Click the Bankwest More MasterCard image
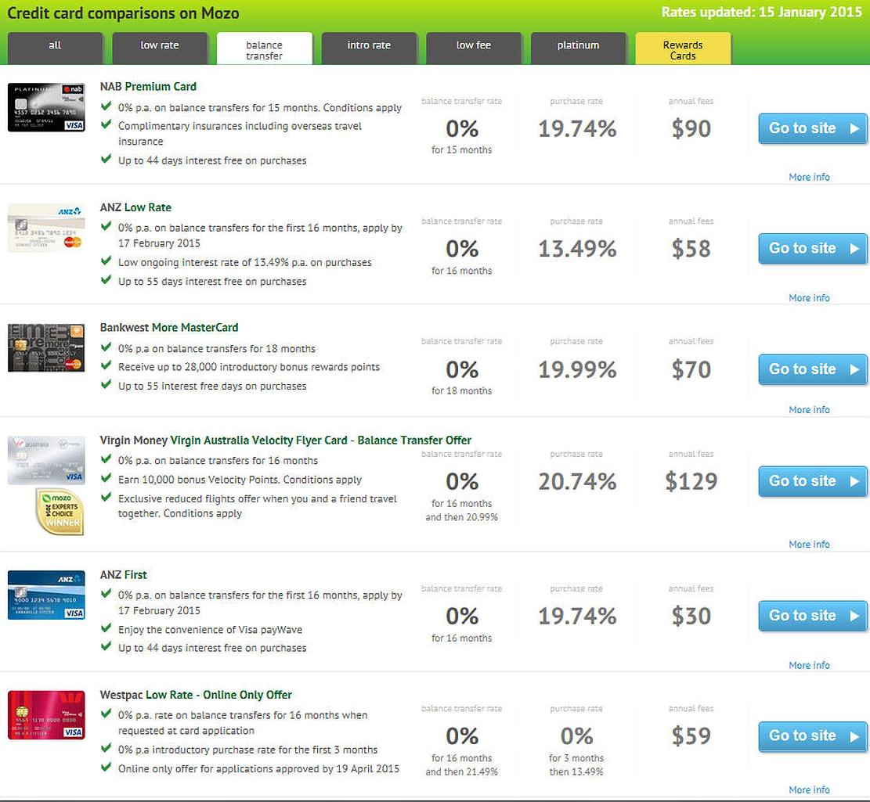Image resolution: width=870 pixels, height=802 pixels. (x=46, y=347)
